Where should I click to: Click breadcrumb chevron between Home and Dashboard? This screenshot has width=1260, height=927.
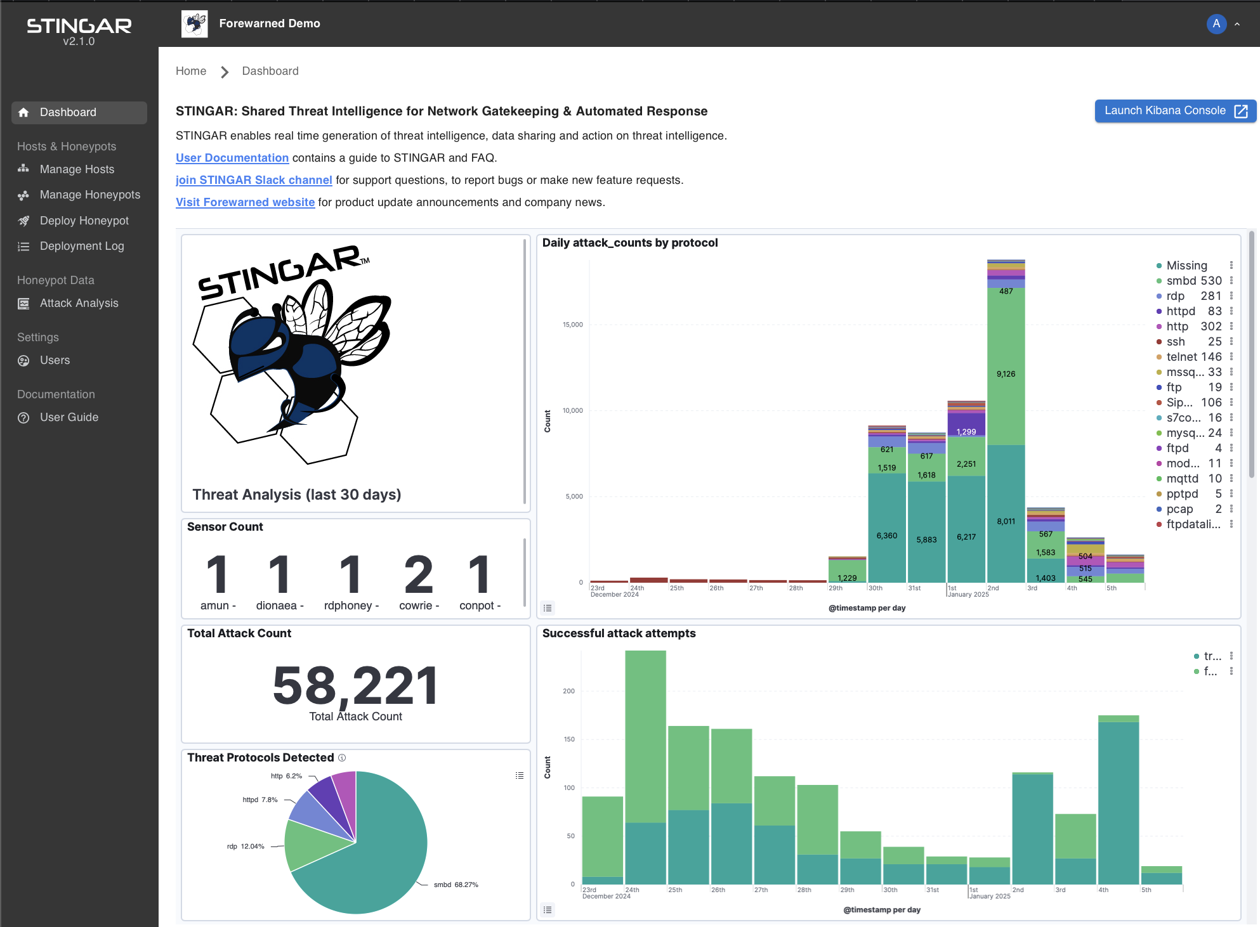(225, 72)
